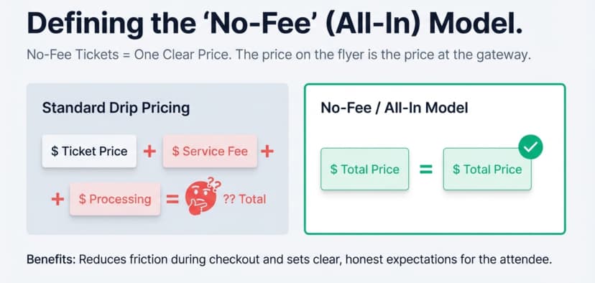Click the green-bordered All-In Model panel
Image resolution: width=595 pixels, height=283 pixels.
tap(435, 159)
